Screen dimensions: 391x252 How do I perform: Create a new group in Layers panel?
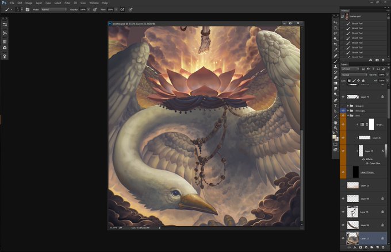(x=372, y=247)
